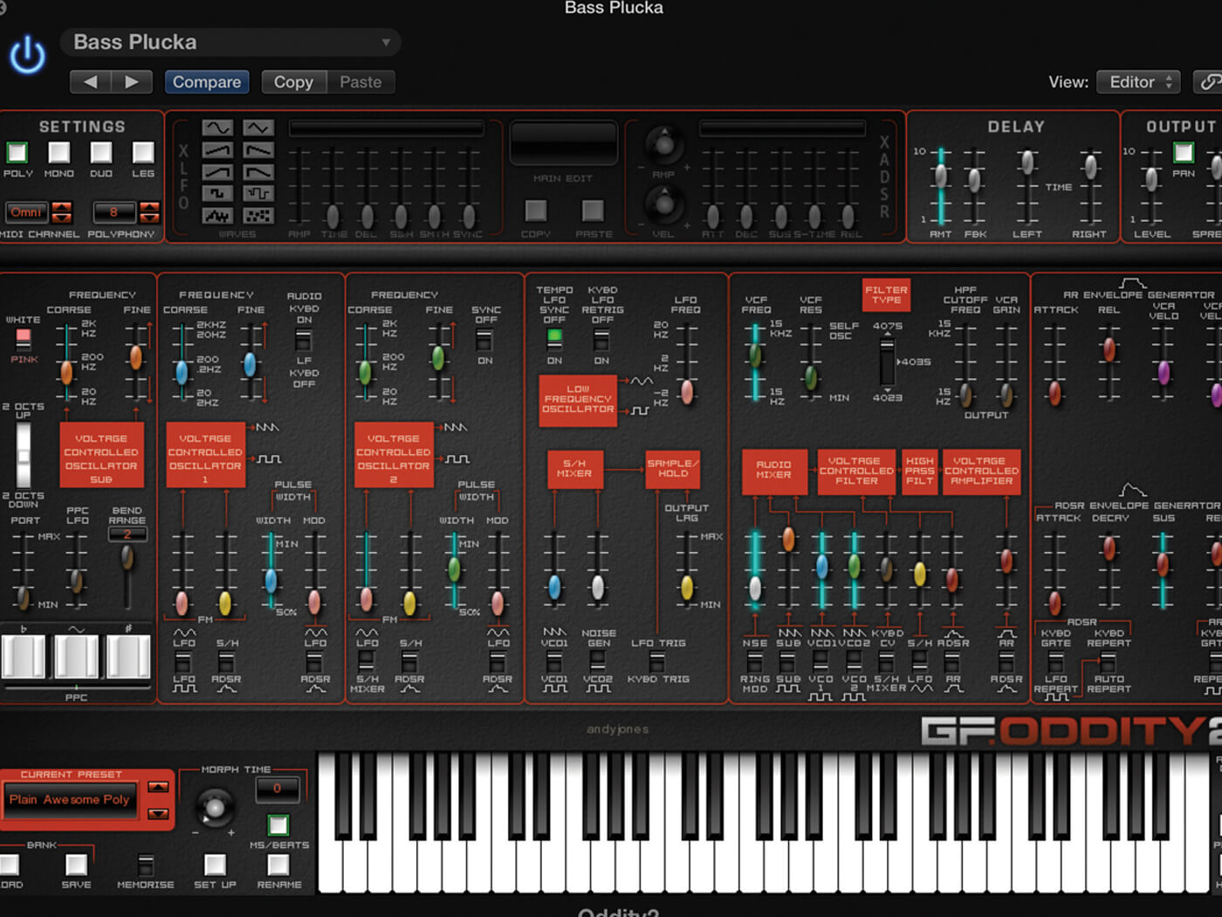Flip the VCO 2 Sync Off/On switch
1222x917 pixels.
click(x=484, y=340)
